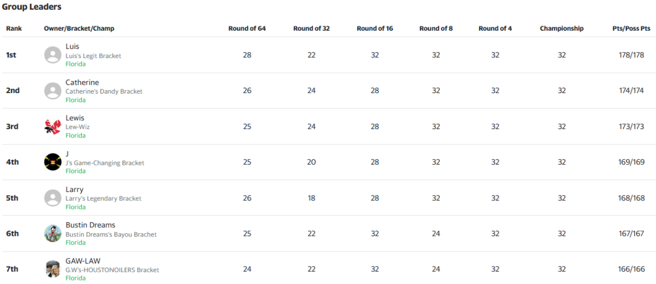The image size is (656, 284).
Task: Click Luis's default avatar icon
Action: pos(53,55)
